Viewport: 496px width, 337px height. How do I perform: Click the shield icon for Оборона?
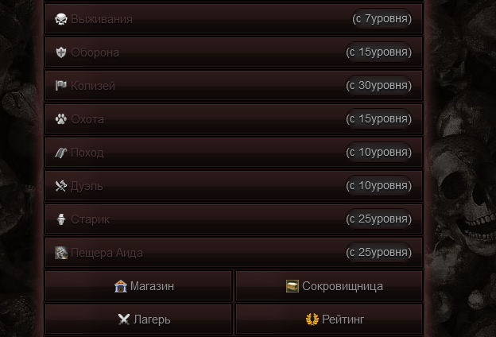pyautogui.click(x=61, y=52)
